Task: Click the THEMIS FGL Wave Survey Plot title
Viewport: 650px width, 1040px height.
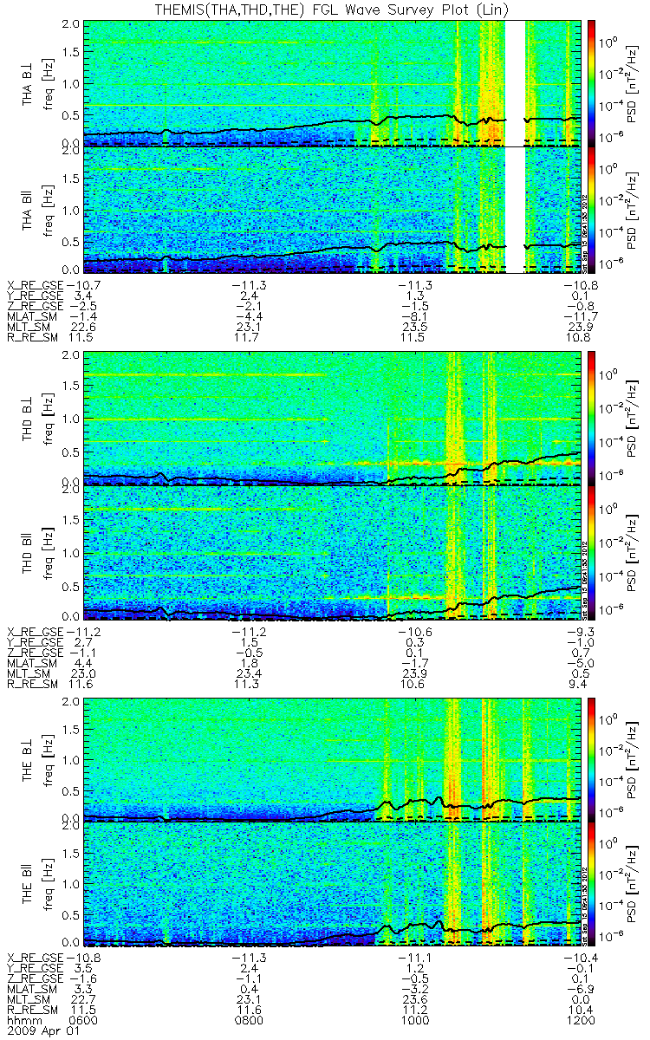Action: (329, 9)
